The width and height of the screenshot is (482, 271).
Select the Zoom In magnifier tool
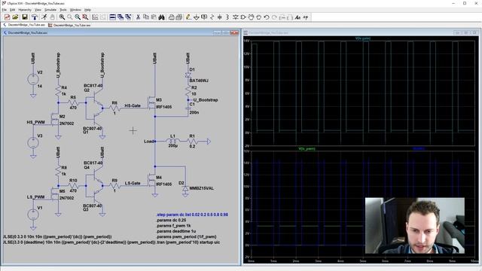[62, 17]
